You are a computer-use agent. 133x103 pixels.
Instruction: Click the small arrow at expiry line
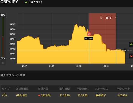pyautogui.click(x=116, y=18)
